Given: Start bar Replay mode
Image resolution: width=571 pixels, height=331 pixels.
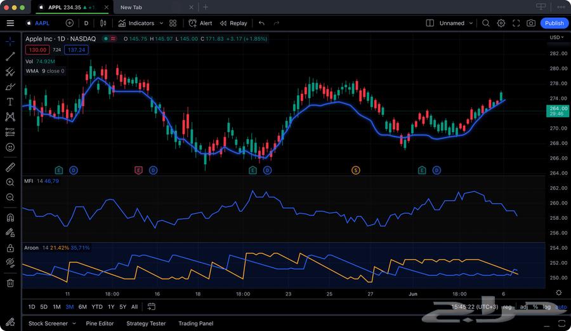Looking at the screenshot, I should [x=233, y=23].
